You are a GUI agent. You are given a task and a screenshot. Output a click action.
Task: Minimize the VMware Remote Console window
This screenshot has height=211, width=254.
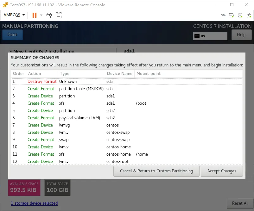(x=218, y=5)
